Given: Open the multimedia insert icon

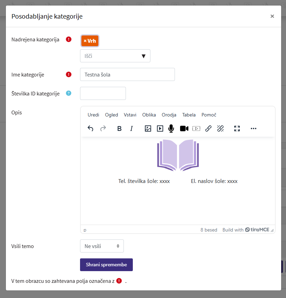Looking at the screenshot, I should (160, 129).
